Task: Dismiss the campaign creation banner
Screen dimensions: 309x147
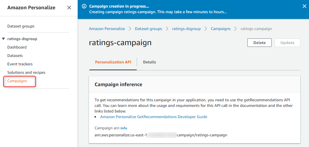Action: [304, 6]
